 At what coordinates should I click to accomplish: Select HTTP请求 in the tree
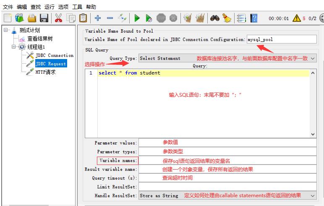click(45, 72)
